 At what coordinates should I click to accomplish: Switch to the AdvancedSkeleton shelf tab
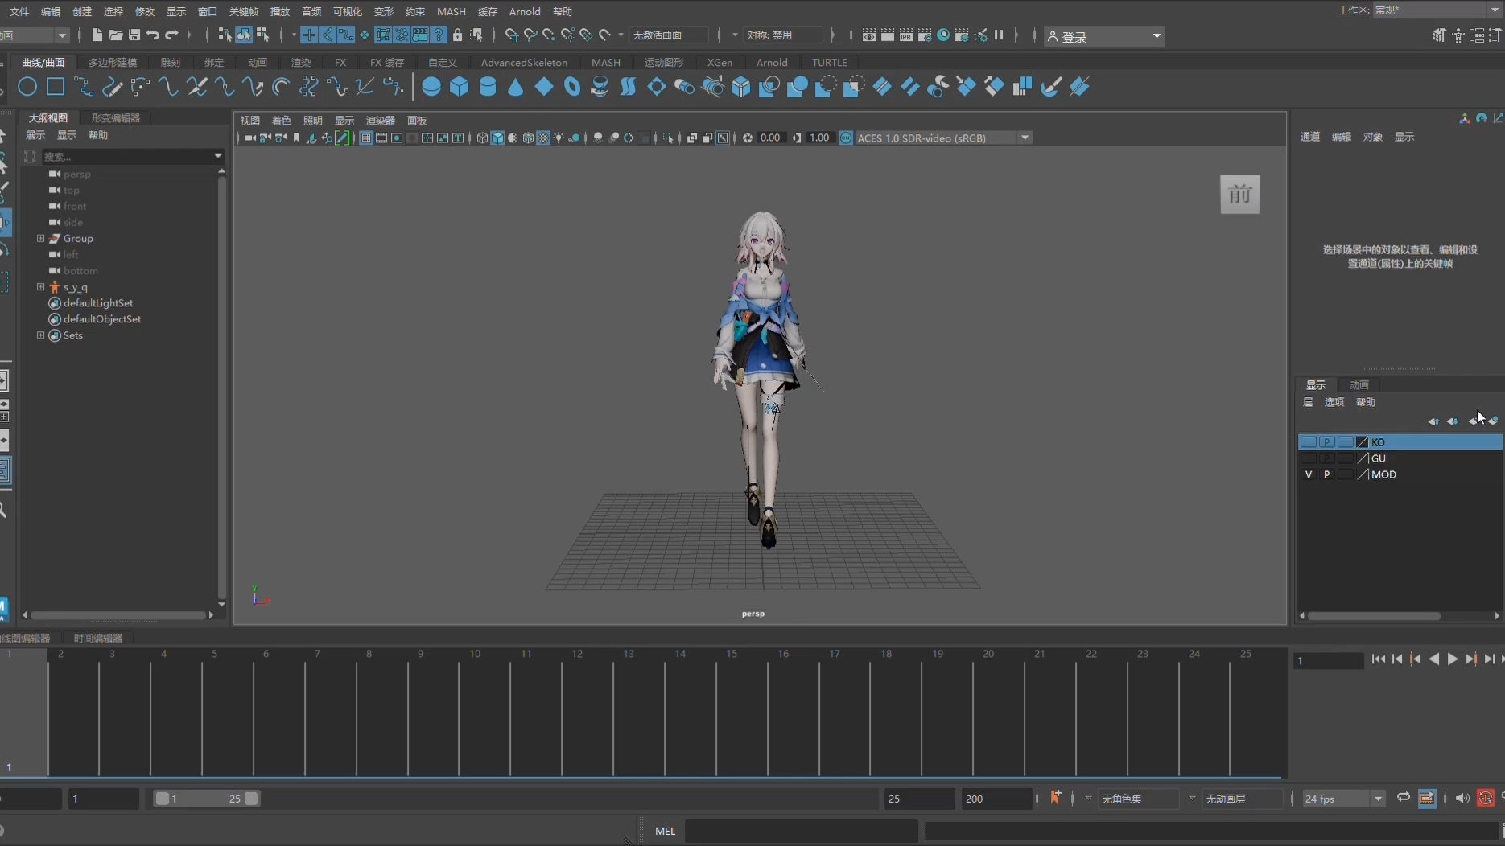(524, 63)
